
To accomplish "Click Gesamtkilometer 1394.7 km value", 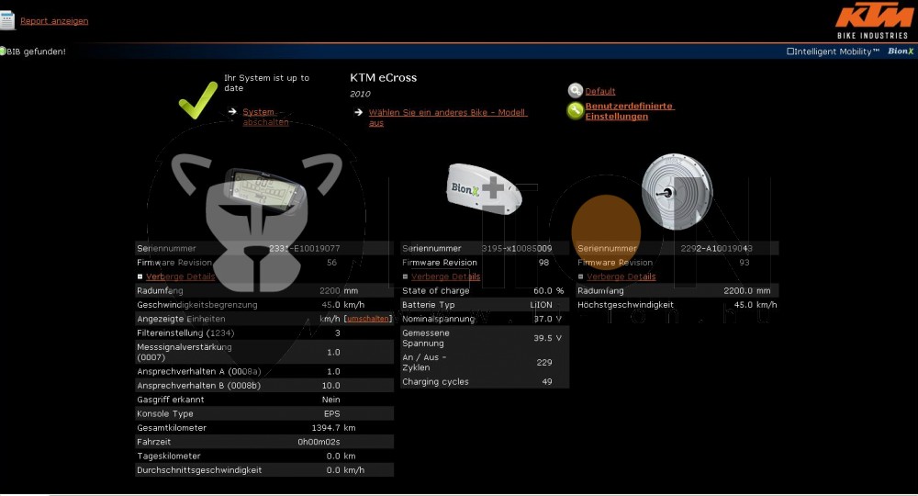I will [x=334, y=427].
